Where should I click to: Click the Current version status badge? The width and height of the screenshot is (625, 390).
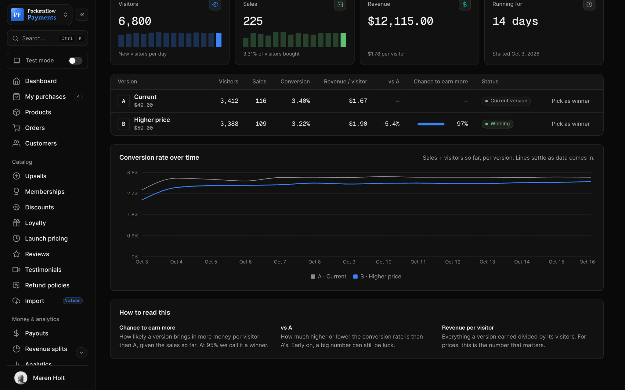coord(506,101)
